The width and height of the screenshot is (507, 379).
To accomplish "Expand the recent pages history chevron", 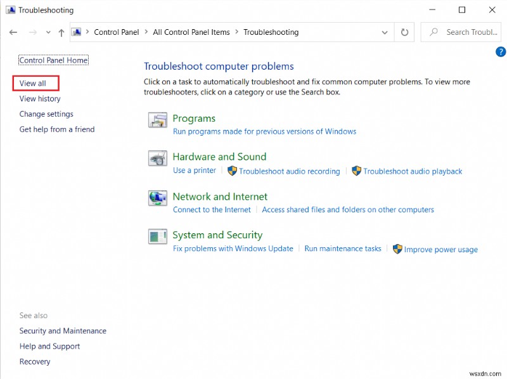I will point(48,32).
